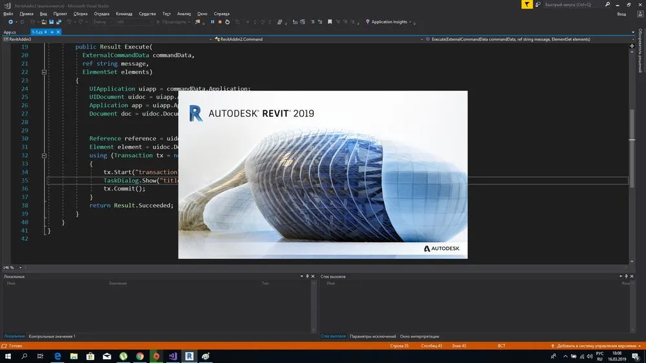646x363 pixels.
Task: Switch to Revit taskbar icon
Action: [189, 356]
